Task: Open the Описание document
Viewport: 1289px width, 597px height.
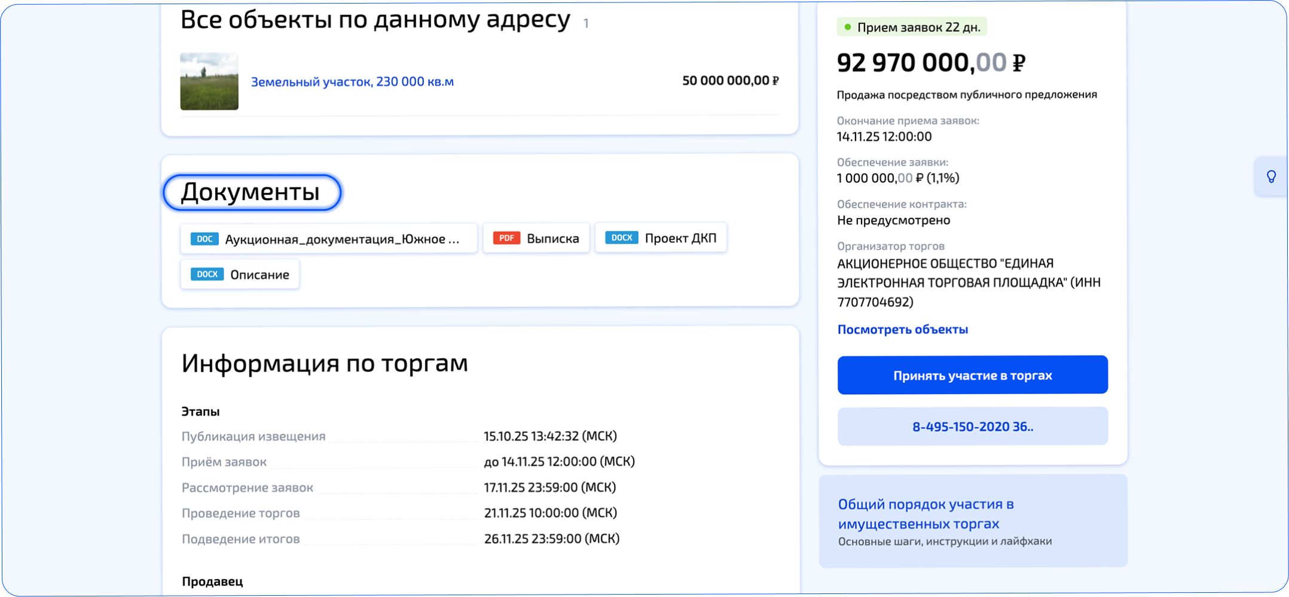Action: tap(240, 274)
